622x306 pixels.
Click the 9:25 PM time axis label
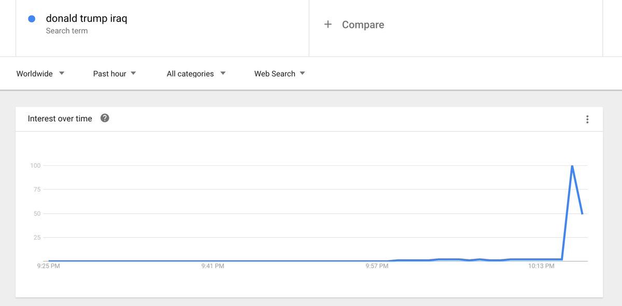click(x=48, y=266)
